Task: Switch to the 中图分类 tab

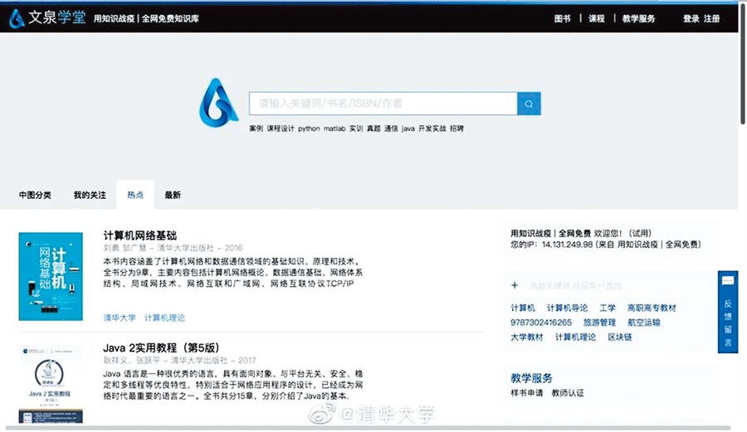Action: 35,195
